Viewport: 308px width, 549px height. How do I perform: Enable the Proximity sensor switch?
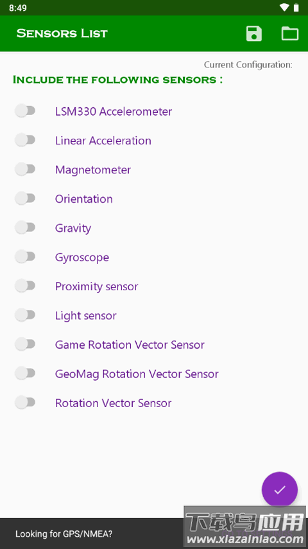(25, 286)
